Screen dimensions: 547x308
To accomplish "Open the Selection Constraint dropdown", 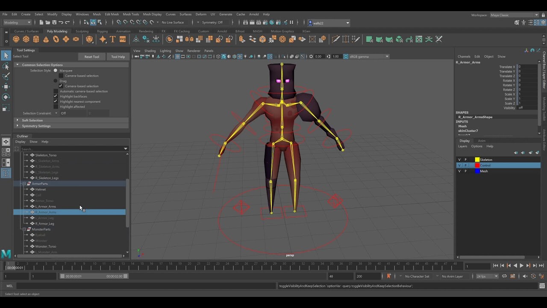I will tap(60, 113).
